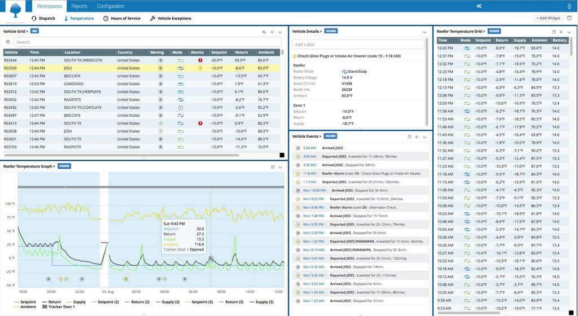Open the Reefer Temperature Graph calendar icon
Image resolution: width=578 pixels, height=316 pixels.
point(273,167)
